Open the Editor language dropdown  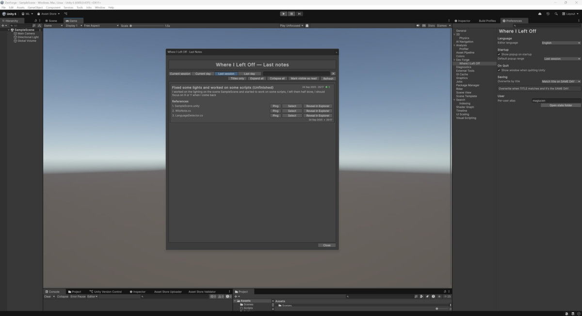pos(560,43)
